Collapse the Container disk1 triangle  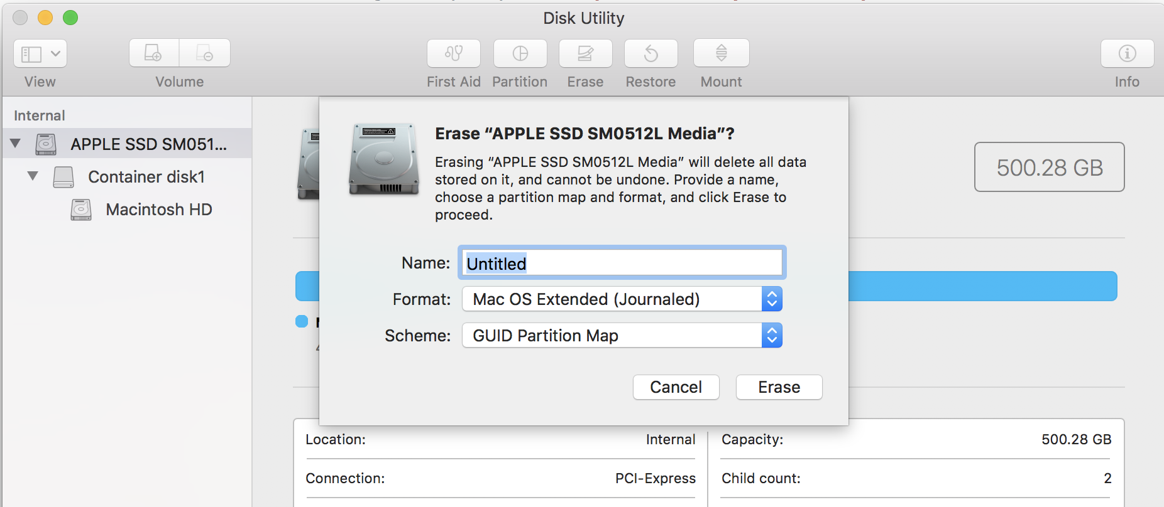pos(33,176)
